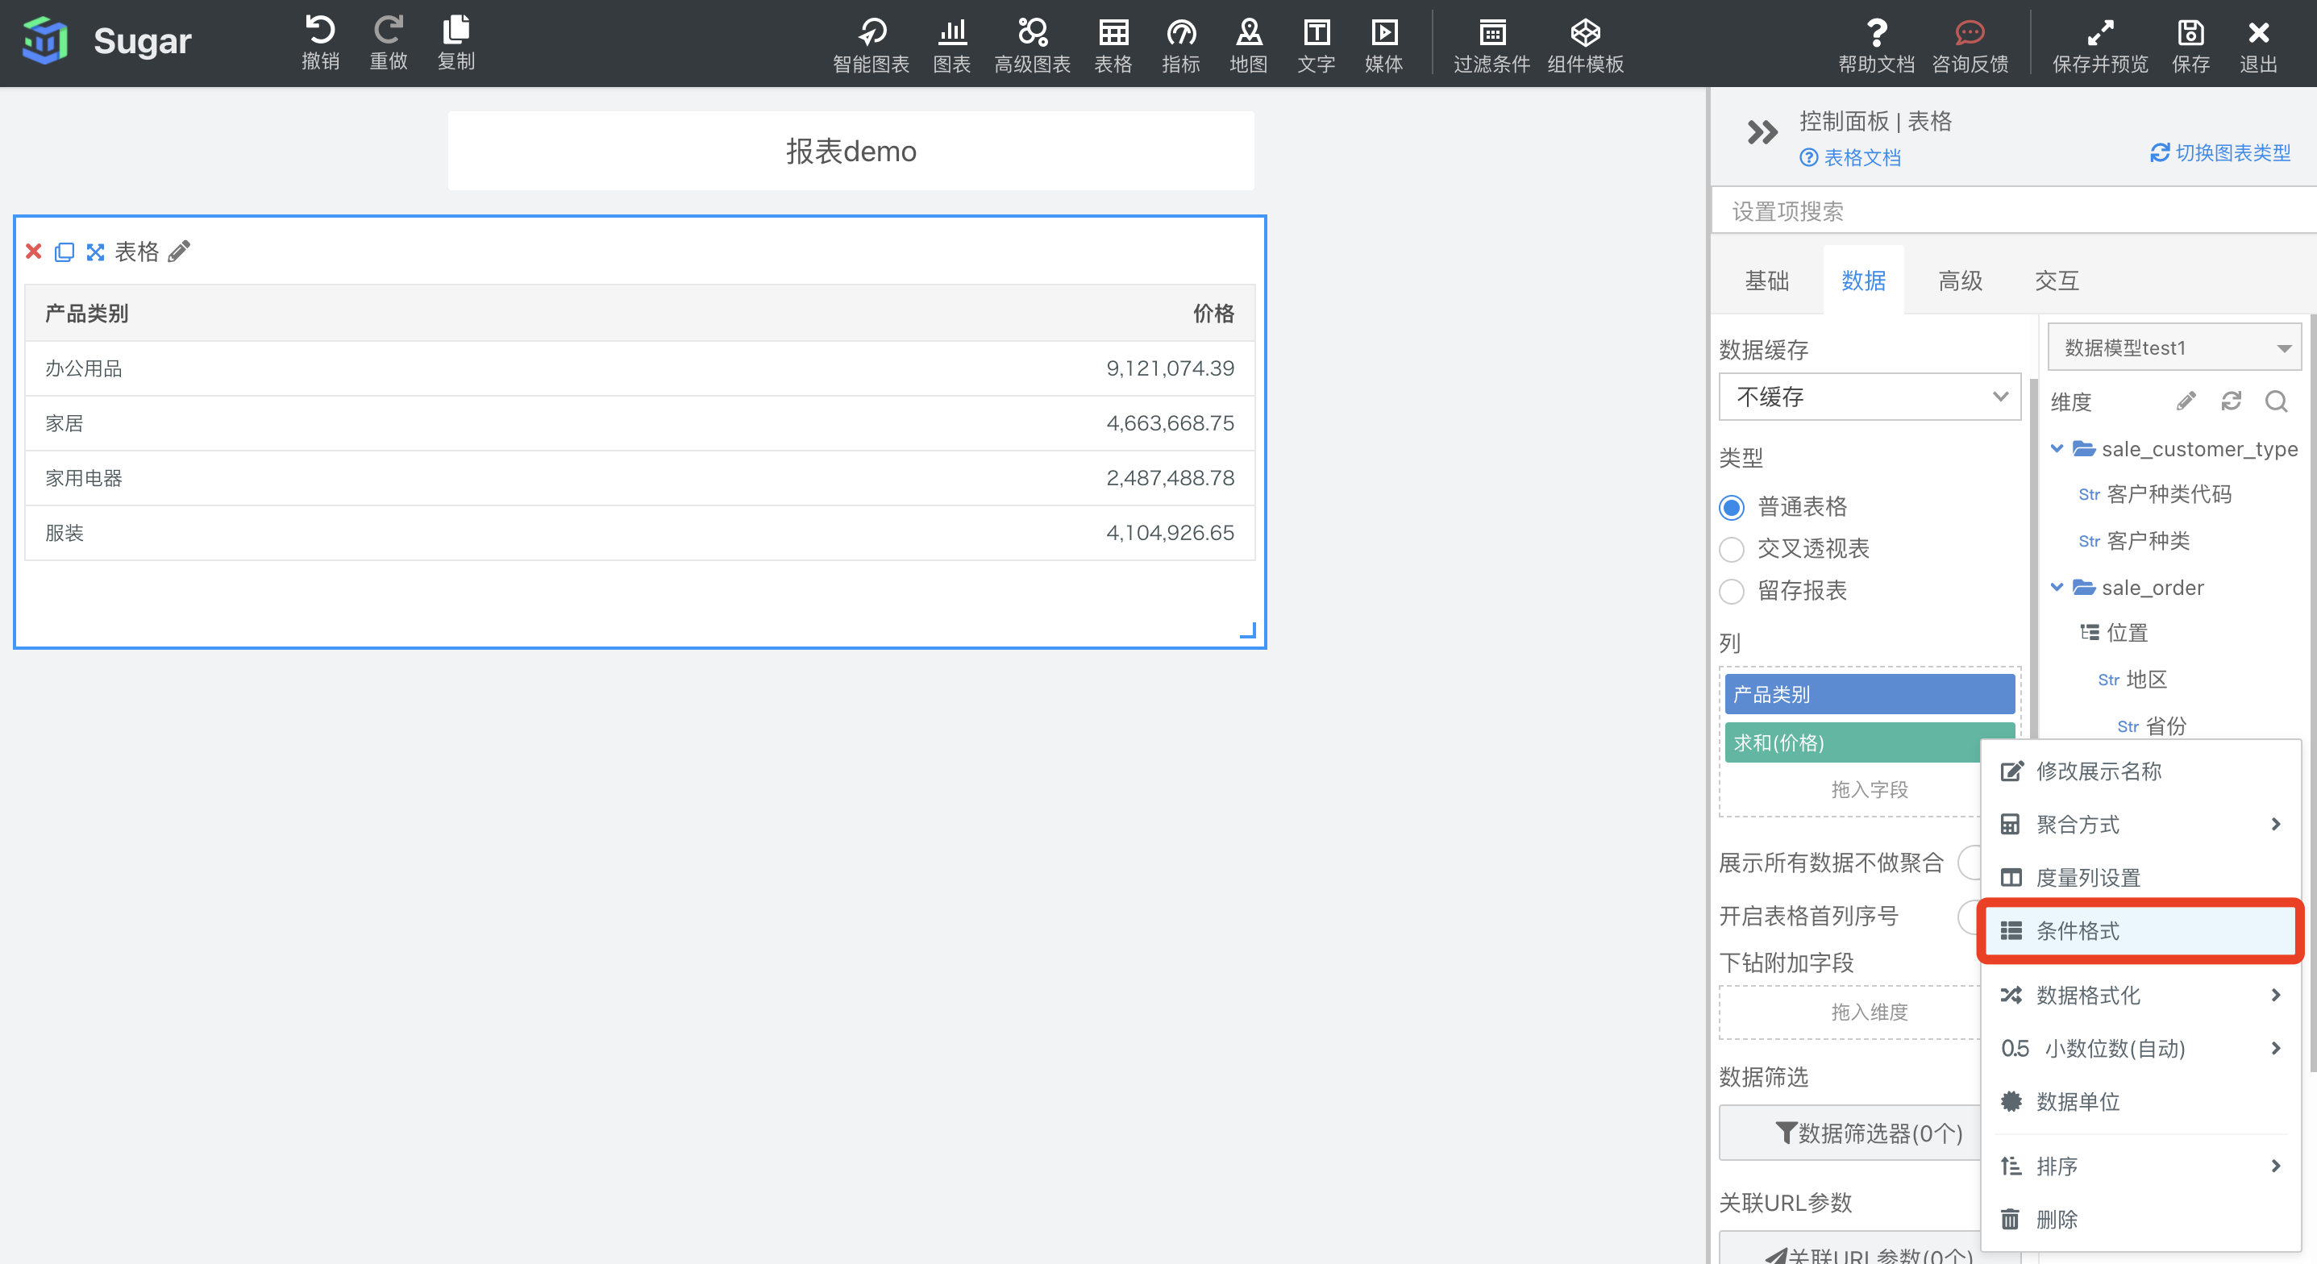Viewport: 2317px width, 1264px height.
Task: Open the Chart (图表) toolbar item
Action: pyautogui.click(x=951, y=45)
